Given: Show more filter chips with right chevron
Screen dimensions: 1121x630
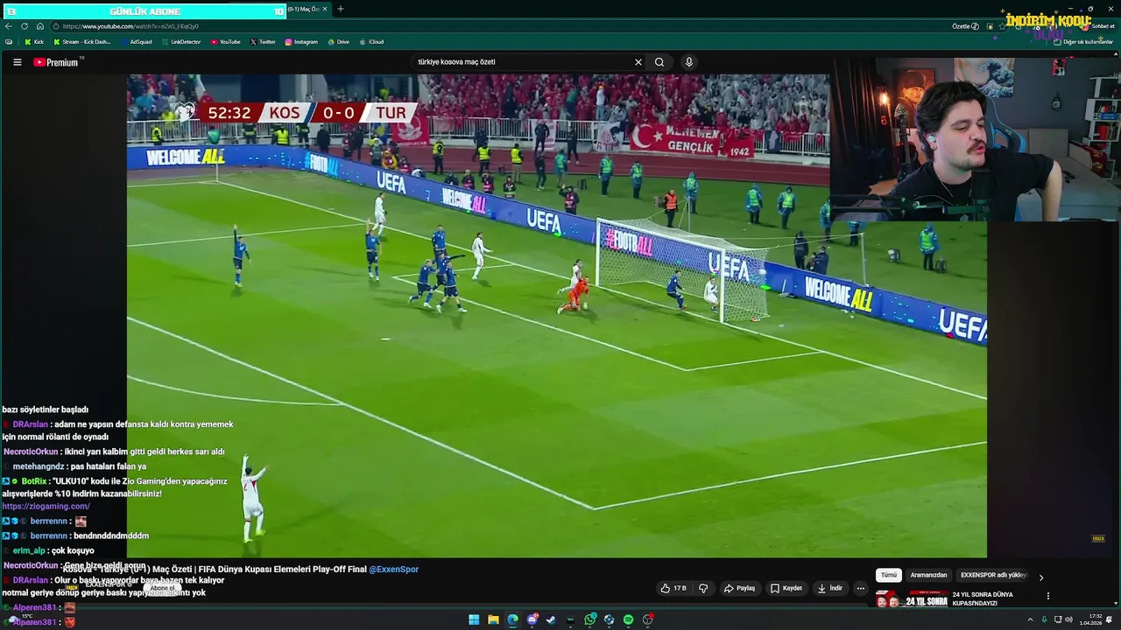Looking at the screenshot, I should [x=1041, y=577].
